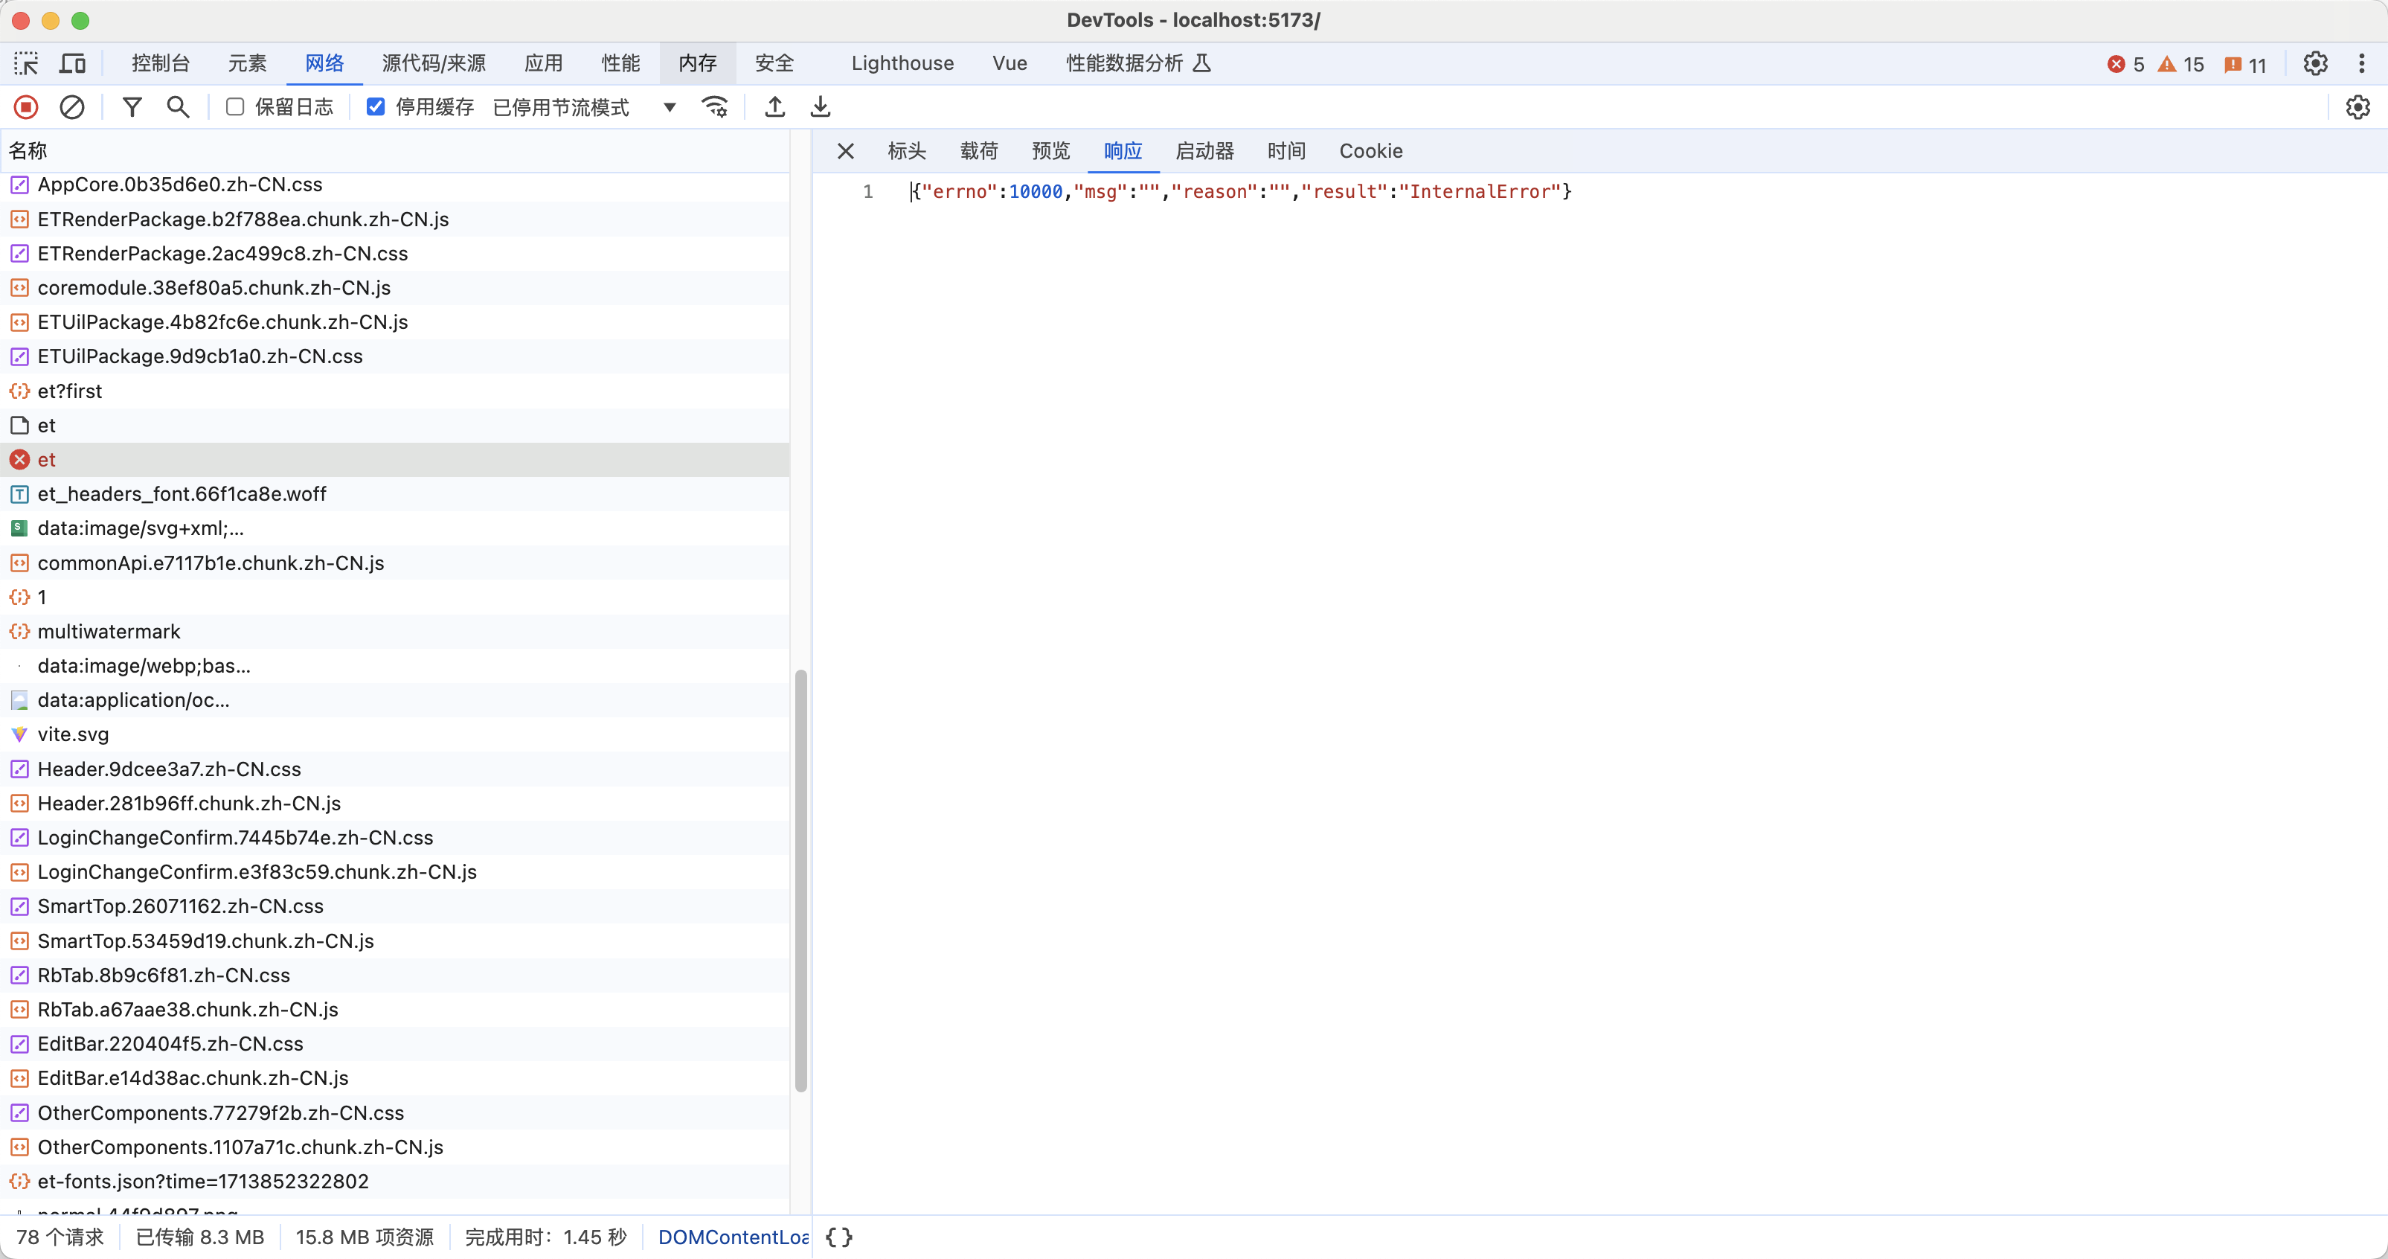The height and width of the screenshot is (1259, 2388).
Task: Show the 时间 request tab
Action: point(1287,151)
